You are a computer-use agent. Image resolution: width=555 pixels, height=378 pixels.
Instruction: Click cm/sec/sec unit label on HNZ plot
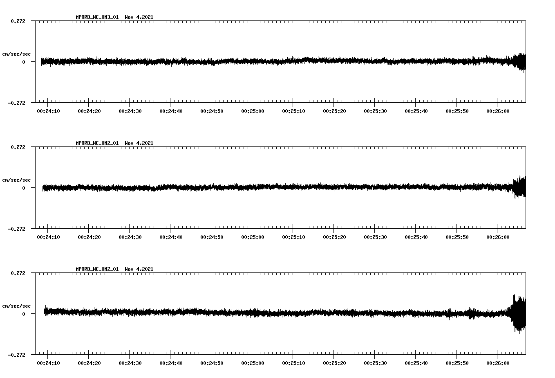16,306
